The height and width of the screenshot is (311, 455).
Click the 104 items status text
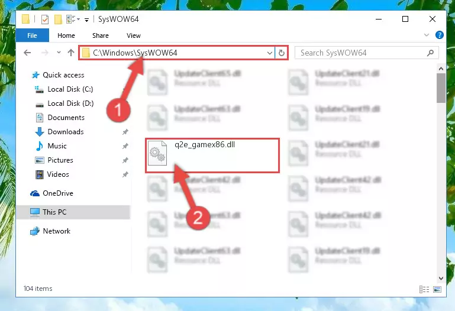click(38, 289)
